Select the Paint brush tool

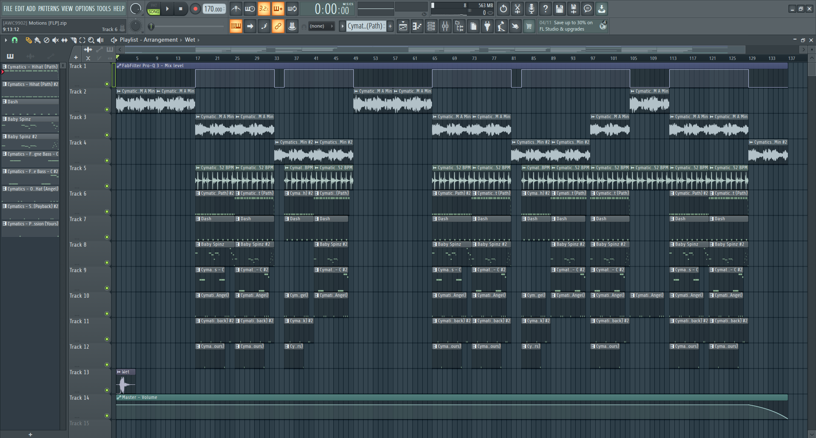(37, 40)
